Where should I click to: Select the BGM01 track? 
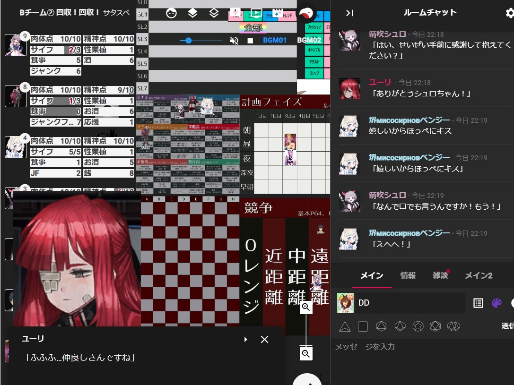click(275, 40)
